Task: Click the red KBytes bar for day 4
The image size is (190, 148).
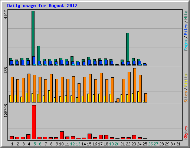Action: [x=28, y=137]
